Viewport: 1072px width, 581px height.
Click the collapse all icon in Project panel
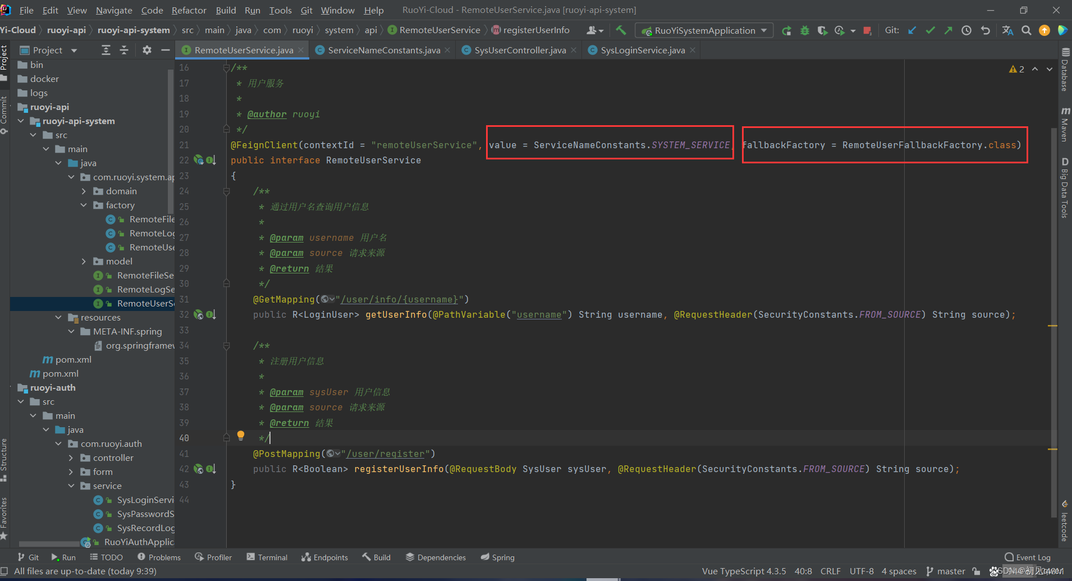click(x=125, y=50)
